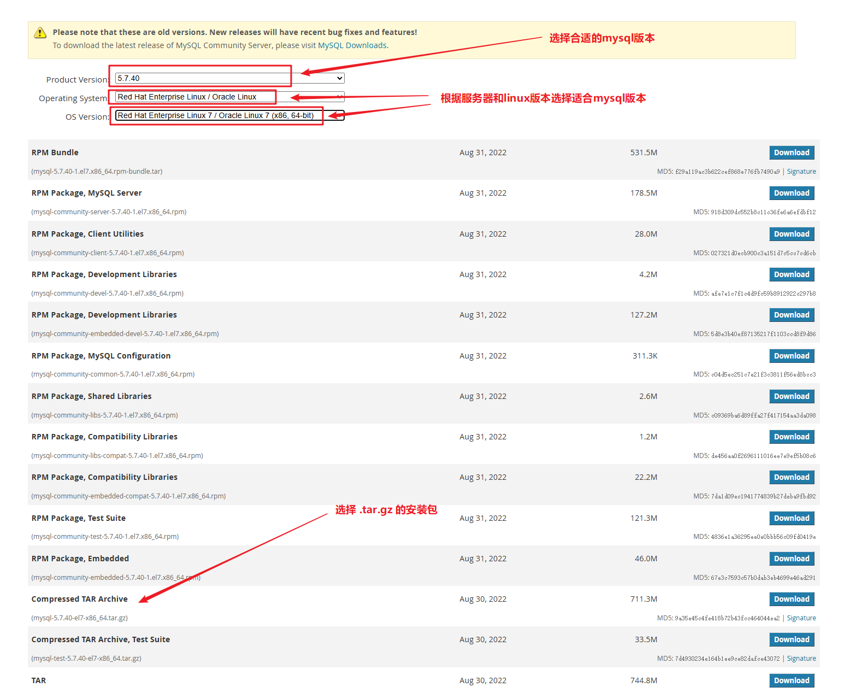Click the Aug 30, 2022 date of Compressed TAR Archive

pos(483,599)
